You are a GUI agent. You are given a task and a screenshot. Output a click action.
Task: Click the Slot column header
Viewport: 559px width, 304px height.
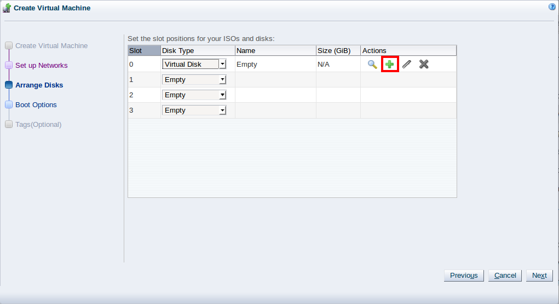click(145, 50)
